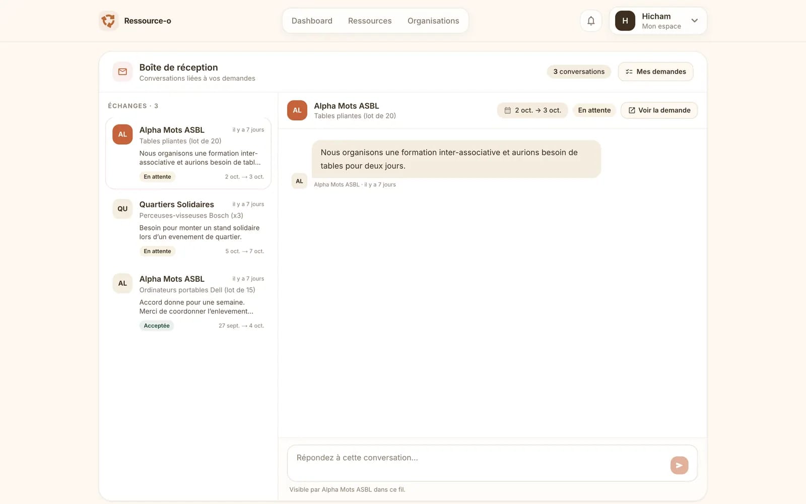Click Boîte de réception heading
This screenshot has height=504, width=806.
(x=178, y=67)
